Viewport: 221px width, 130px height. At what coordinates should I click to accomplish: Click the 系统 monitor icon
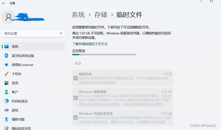click(x=6, y=47)
